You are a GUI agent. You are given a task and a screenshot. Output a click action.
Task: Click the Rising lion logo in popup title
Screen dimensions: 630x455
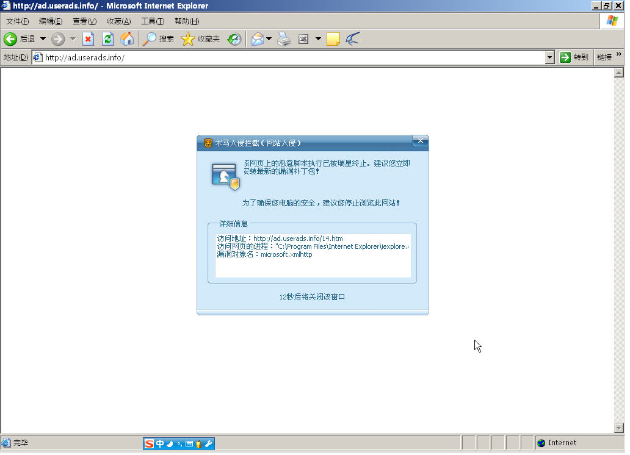point(208,143)
